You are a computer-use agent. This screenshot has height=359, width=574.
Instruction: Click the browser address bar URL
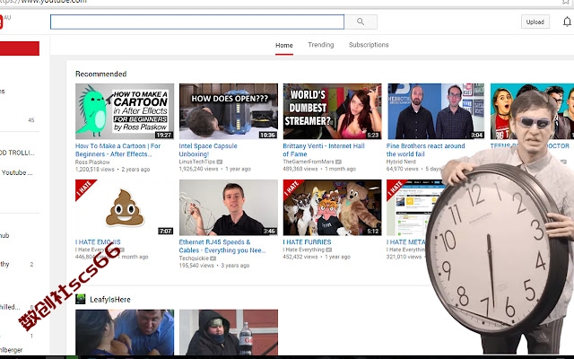43,2
